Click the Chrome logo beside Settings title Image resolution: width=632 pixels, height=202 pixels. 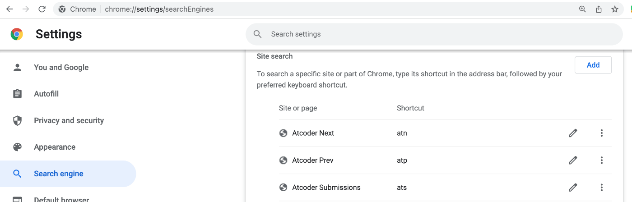pos(17,34)
